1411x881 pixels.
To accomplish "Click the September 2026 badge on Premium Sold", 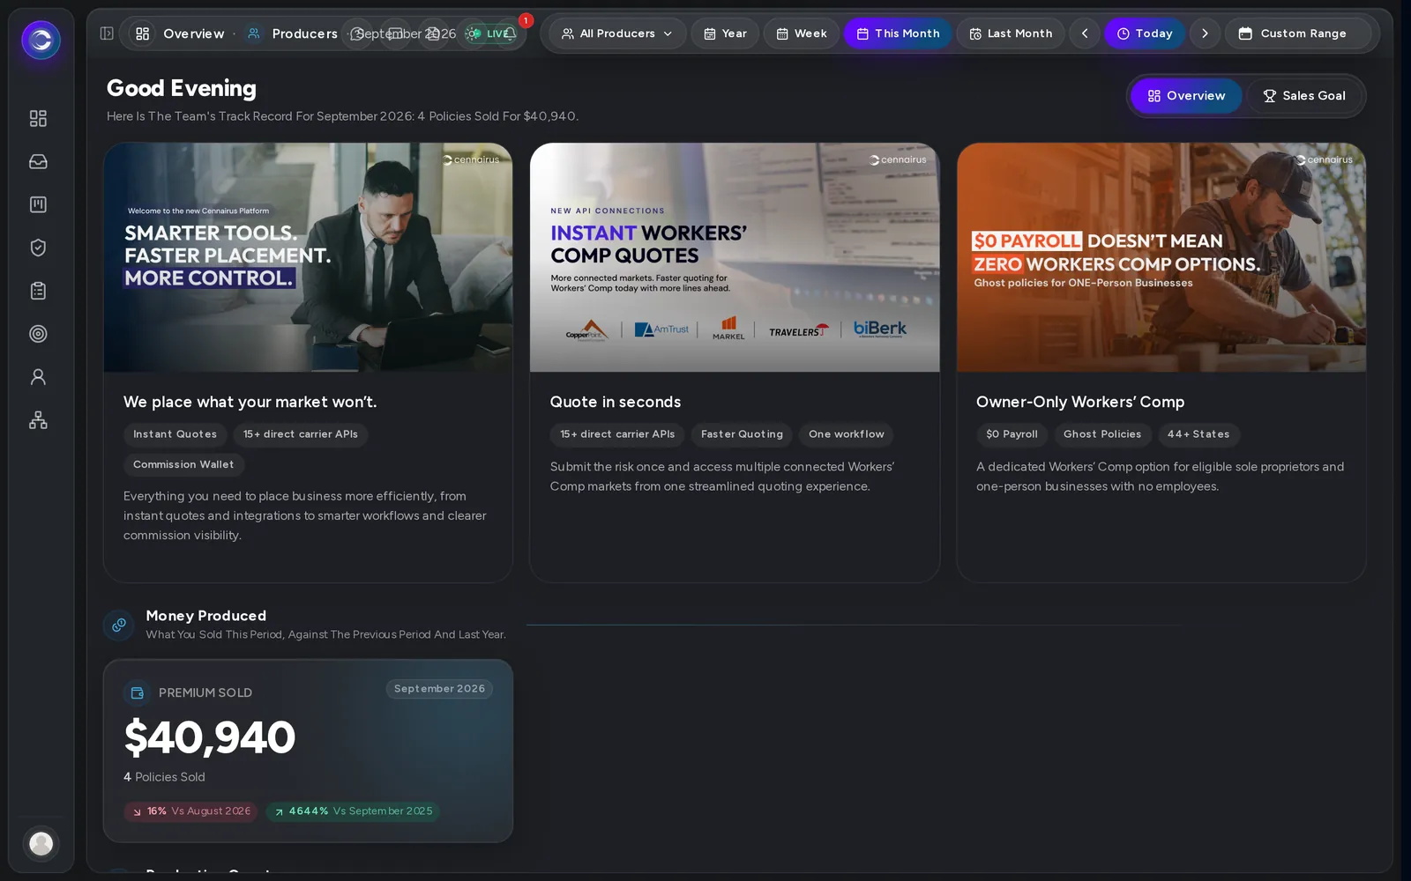I will coord(439,689).
